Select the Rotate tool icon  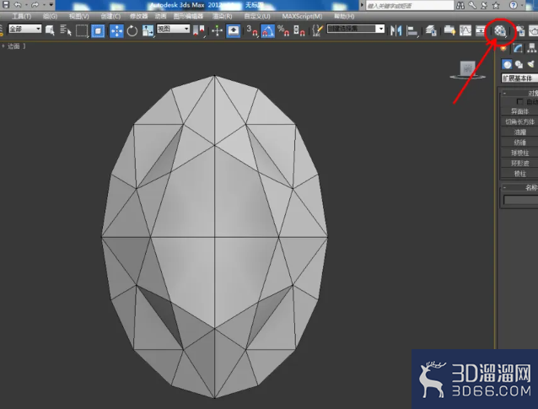132,31
